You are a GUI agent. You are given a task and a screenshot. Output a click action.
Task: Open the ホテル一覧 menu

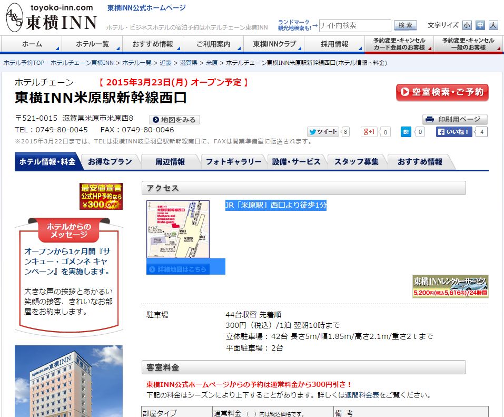click(x=92, y=44)
